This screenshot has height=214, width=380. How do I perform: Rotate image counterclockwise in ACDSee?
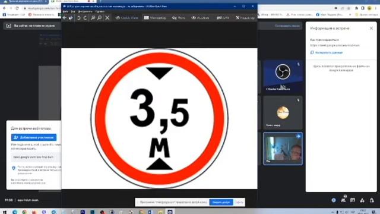79,18
